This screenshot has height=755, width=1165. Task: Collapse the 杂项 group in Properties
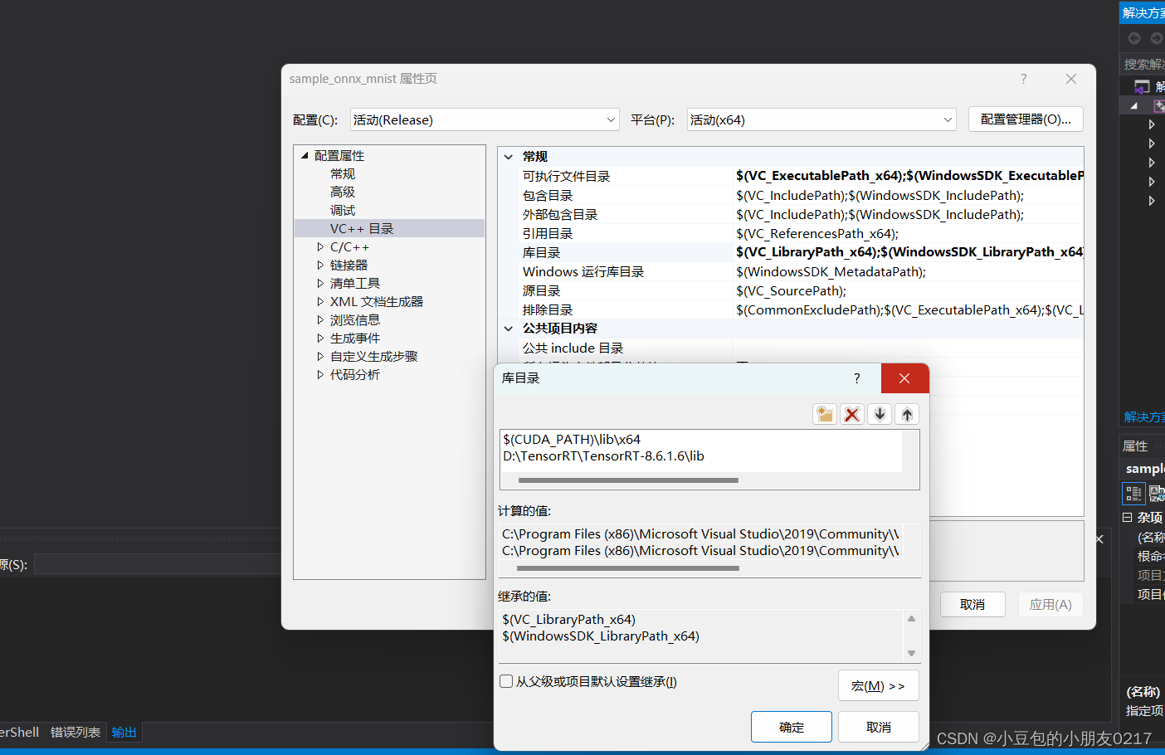[1127, 517]
